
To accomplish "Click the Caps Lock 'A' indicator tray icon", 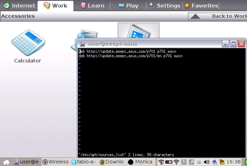I will coord(191,162).
